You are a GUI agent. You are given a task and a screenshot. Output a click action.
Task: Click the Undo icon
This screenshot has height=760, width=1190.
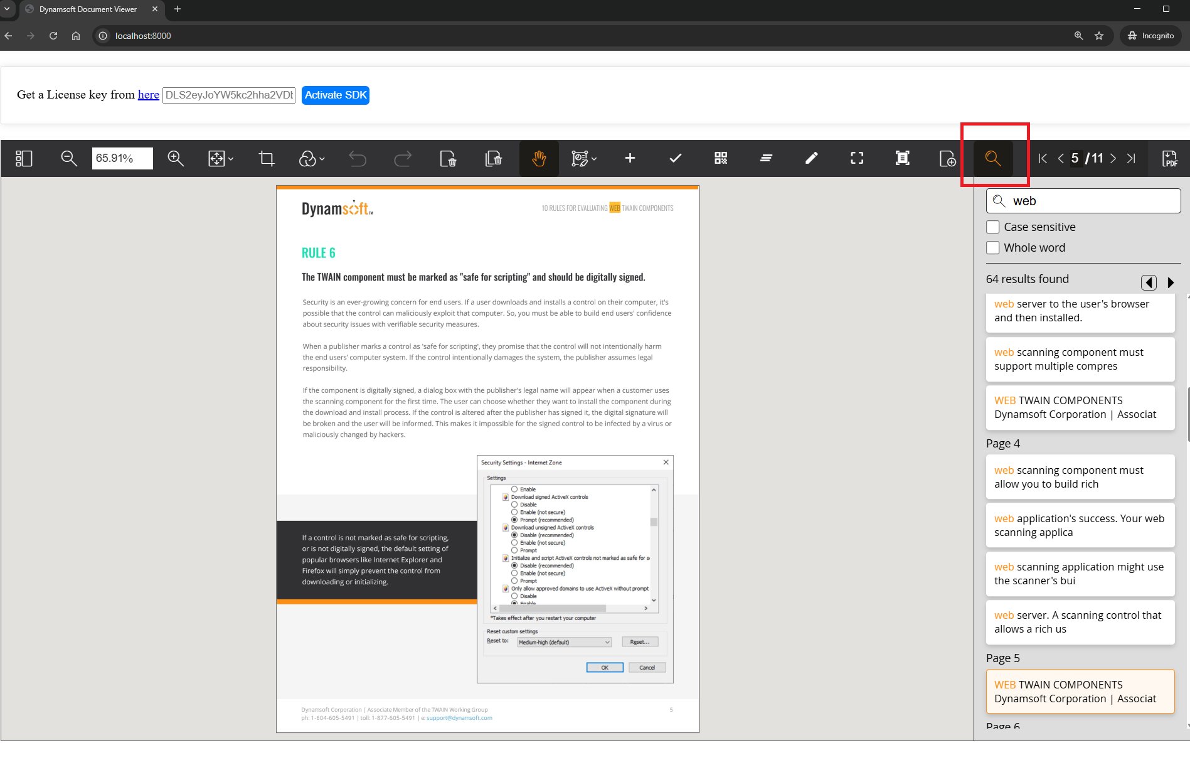[358, 158]
